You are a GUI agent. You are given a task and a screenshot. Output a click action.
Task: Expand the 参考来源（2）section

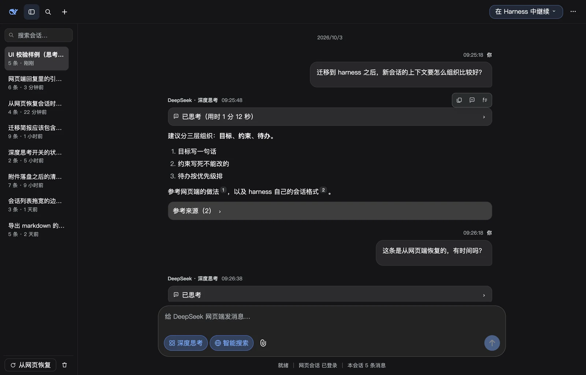coord(330,211)
